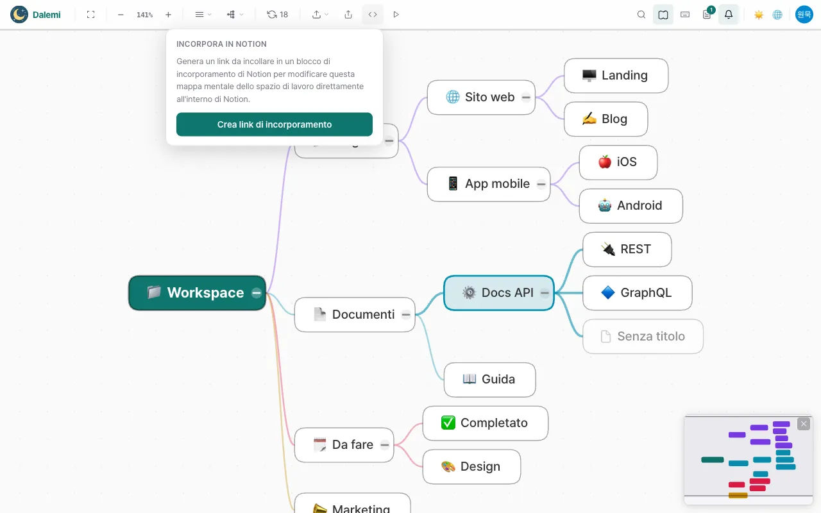Screen dimensions: 821x513
Task: Collapse the Da fare branch
Action: (x=385, y=445)
